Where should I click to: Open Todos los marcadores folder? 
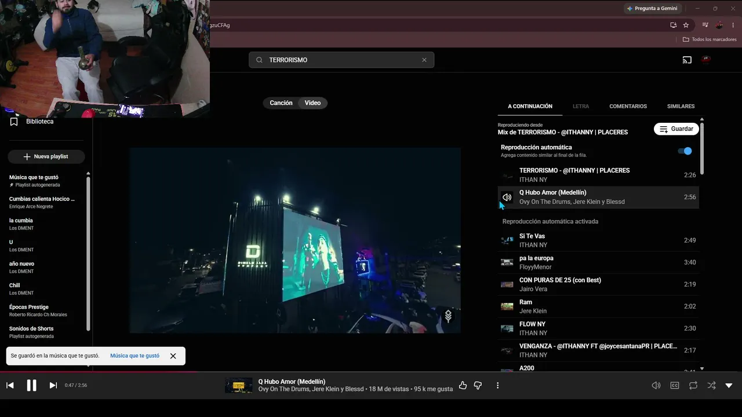pos(710,39)
